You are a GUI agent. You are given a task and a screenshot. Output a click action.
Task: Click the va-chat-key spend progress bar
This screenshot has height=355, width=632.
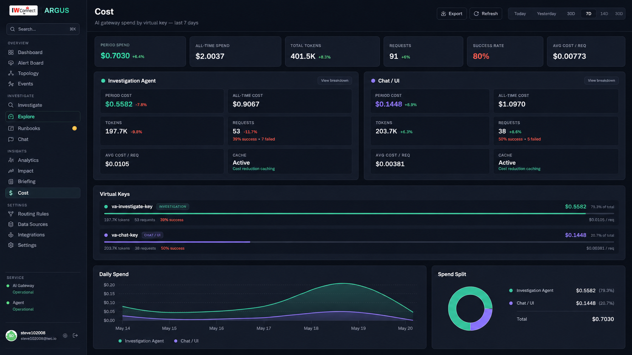click(x=359, y=242)
